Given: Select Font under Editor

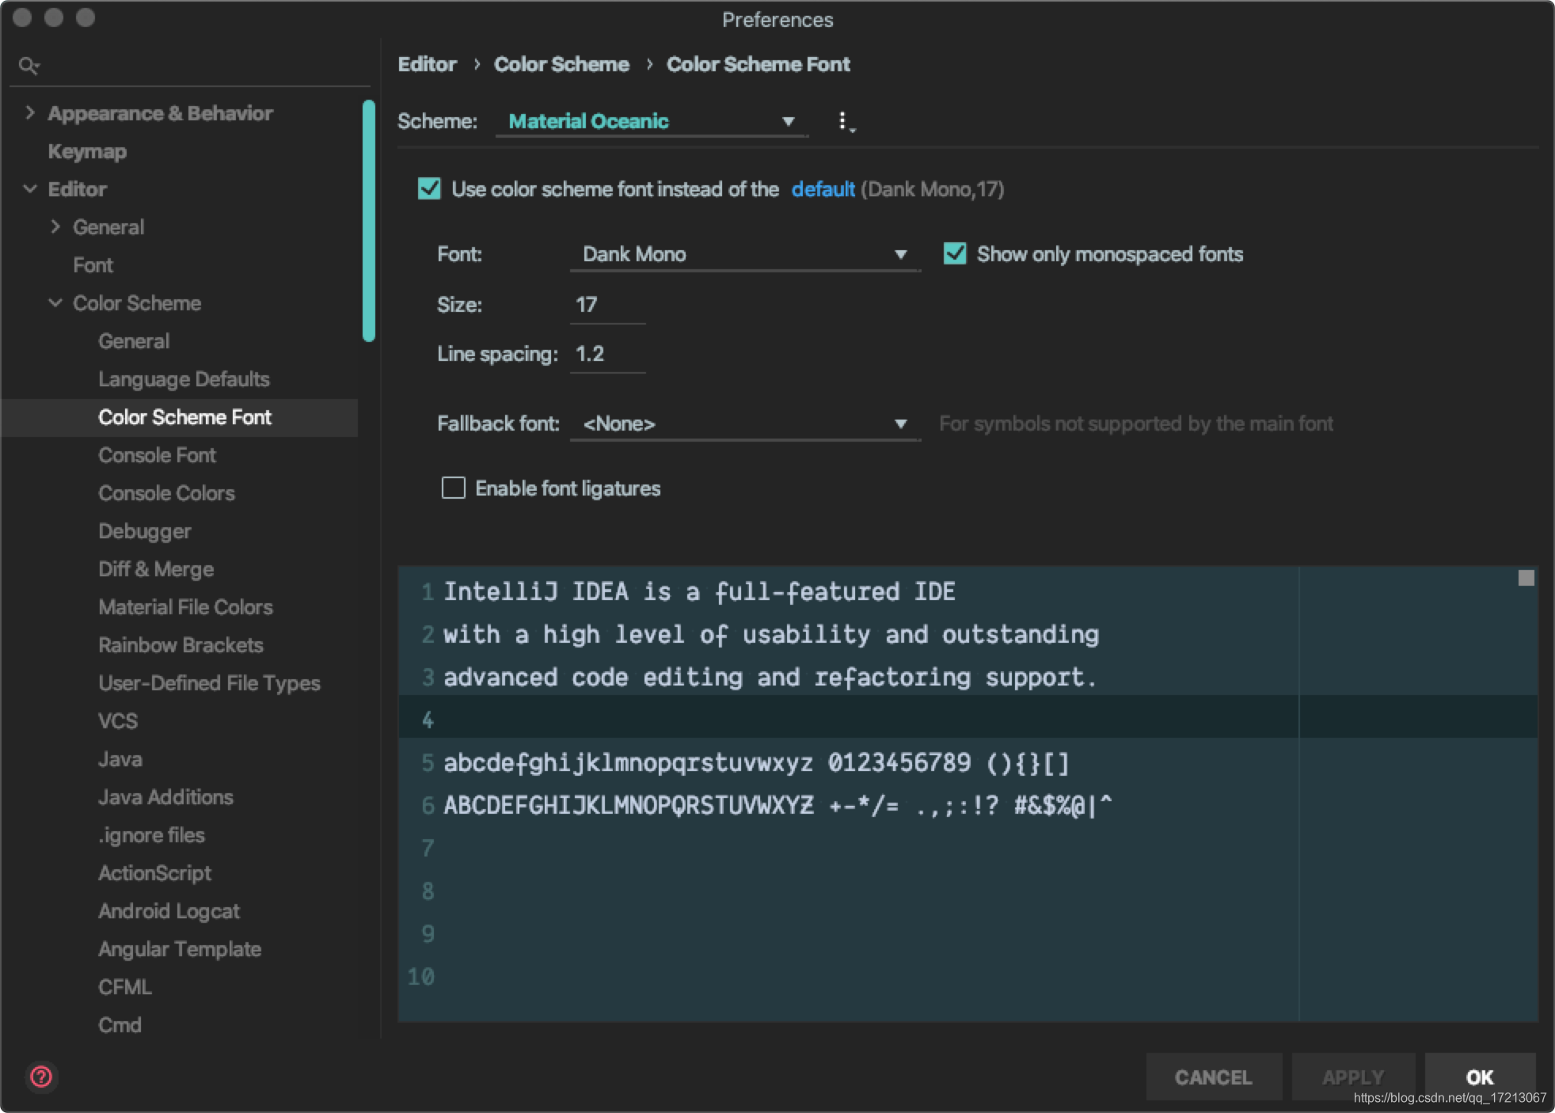Looking at the screenshot, I should point(93,265).
